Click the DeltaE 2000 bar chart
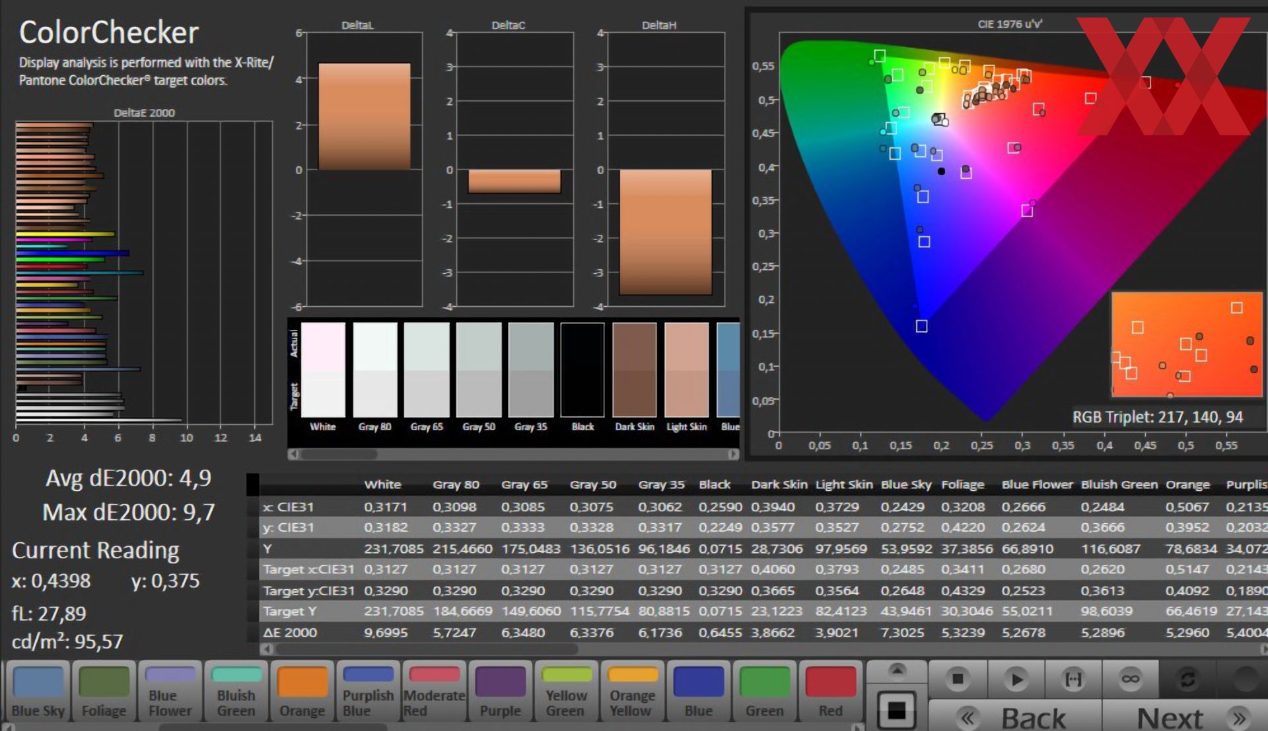This screenshot has height=731, width=1268. tap(144, 272)
